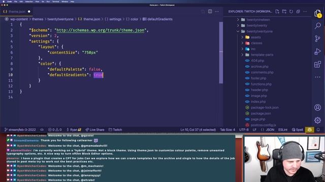Open archive.php in Explorer
Screen dimensions: 325x182
[x=259, y=67]
